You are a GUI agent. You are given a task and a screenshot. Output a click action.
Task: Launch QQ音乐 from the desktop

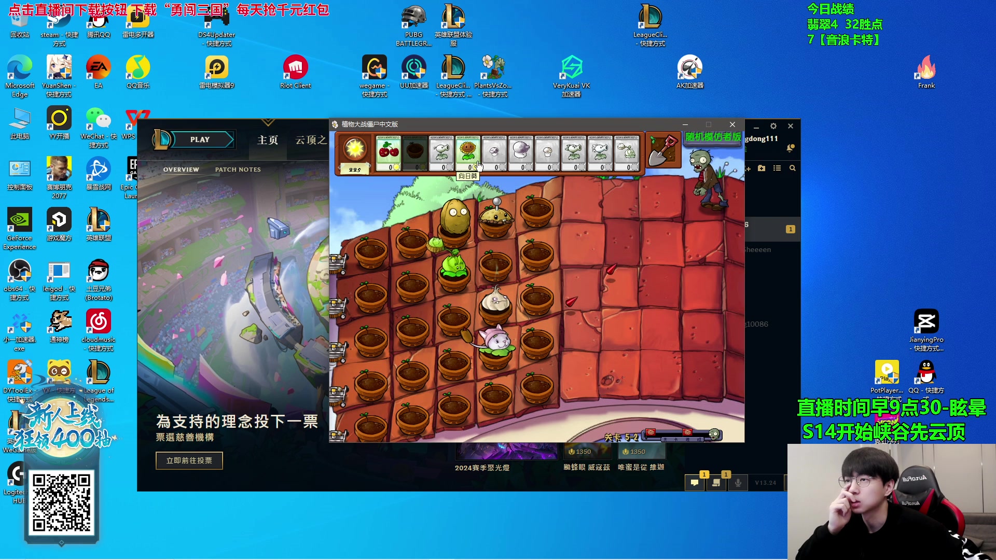138,72
